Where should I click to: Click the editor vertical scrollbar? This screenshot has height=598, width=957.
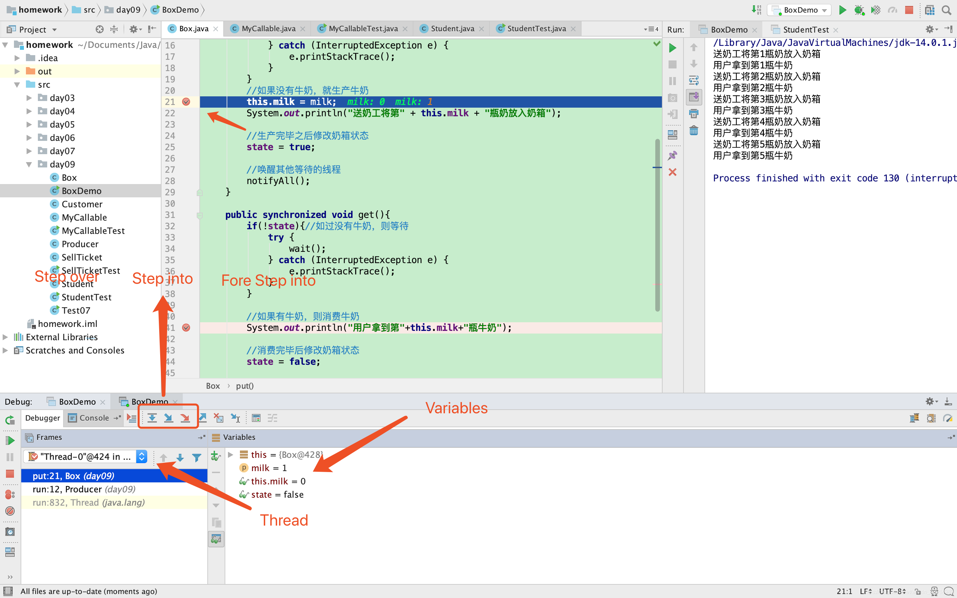(x=657, y=226)
